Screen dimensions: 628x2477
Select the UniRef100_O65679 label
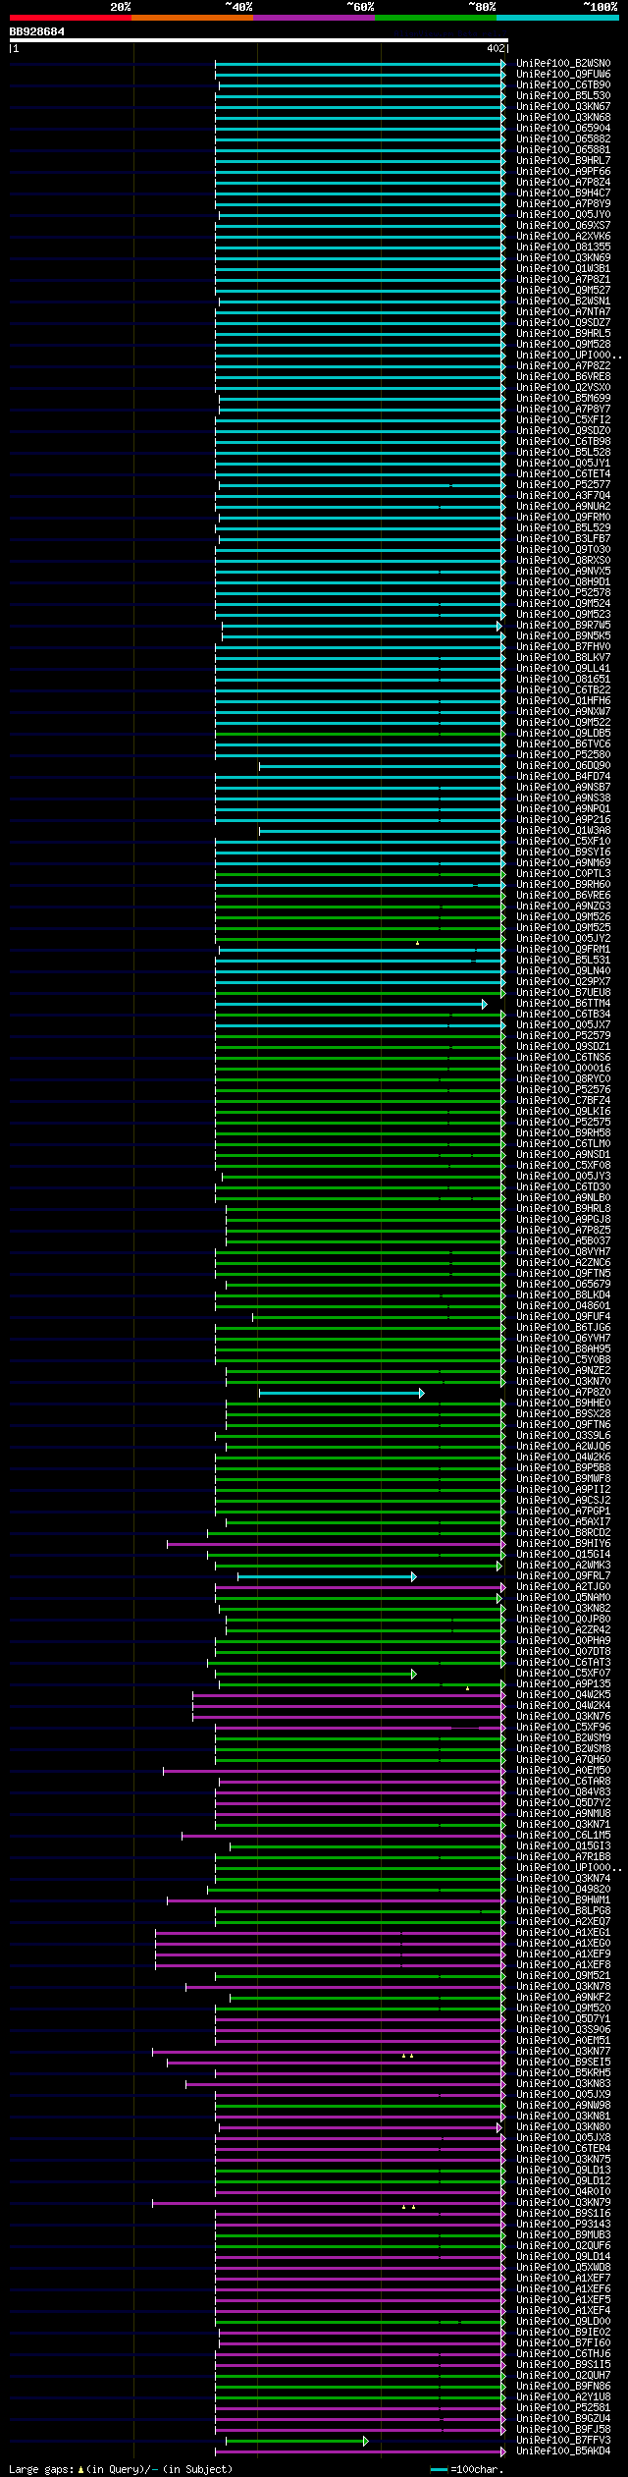563,1285
